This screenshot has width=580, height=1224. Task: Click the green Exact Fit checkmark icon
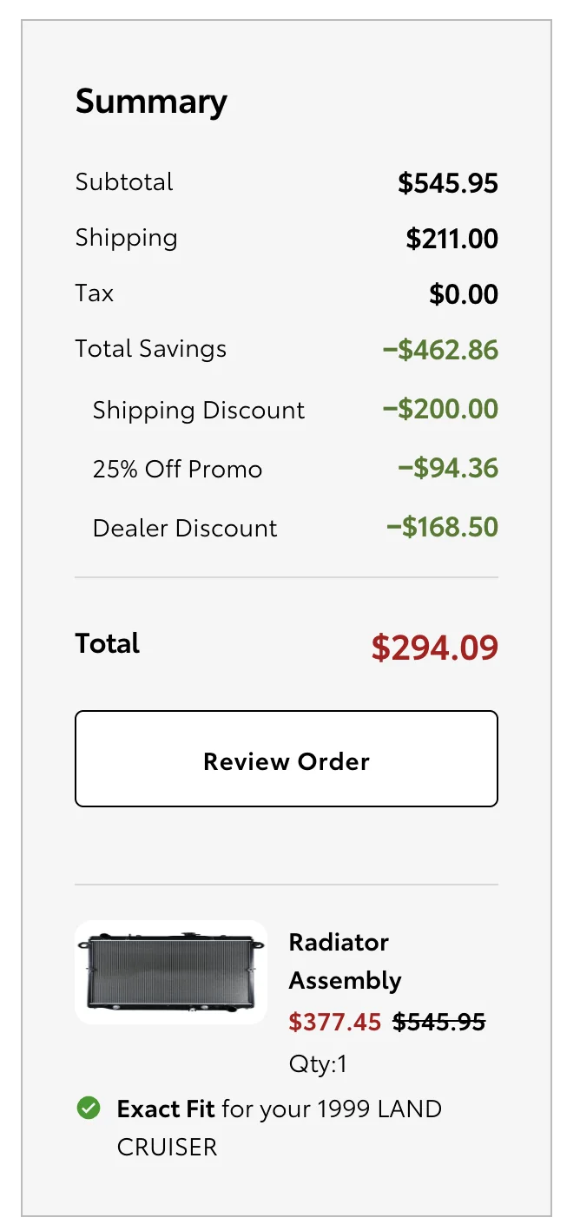point(89,1109)
